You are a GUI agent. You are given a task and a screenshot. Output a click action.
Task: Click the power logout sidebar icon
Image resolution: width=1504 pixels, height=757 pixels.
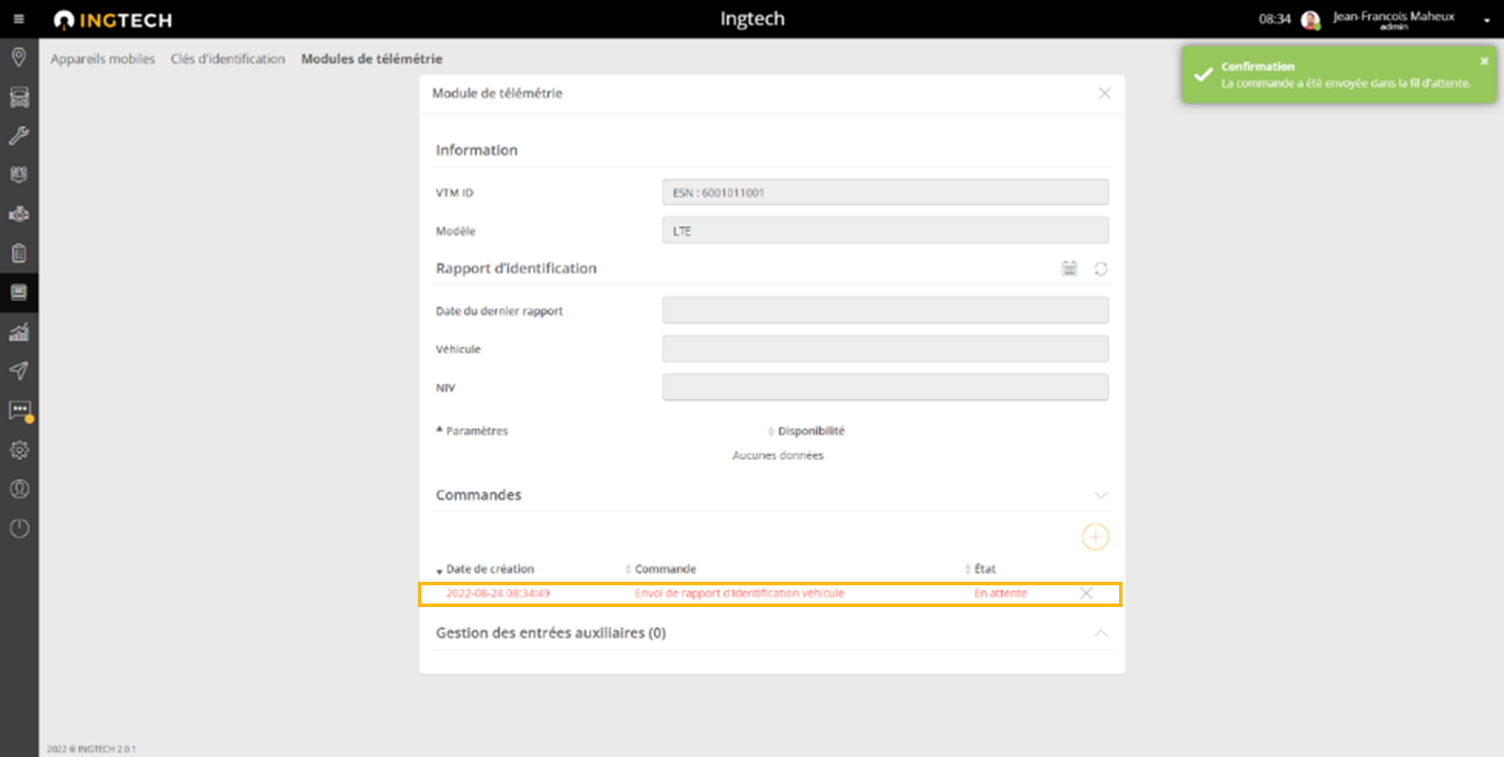coord(19,528)
